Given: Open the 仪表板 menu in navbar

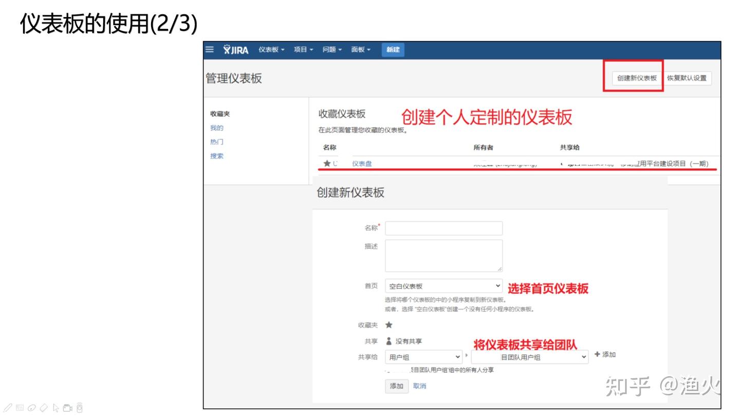Looking at the screenshot, I should tap(271, 50).
